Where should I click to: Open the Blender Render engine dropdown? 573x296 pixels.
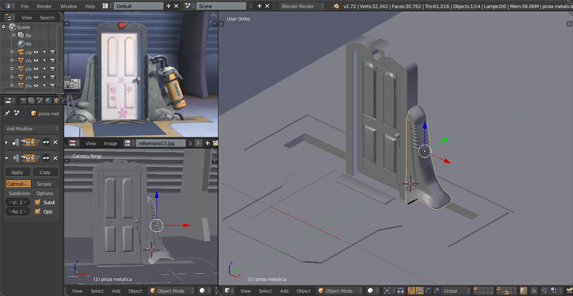(x=302, y=6)
